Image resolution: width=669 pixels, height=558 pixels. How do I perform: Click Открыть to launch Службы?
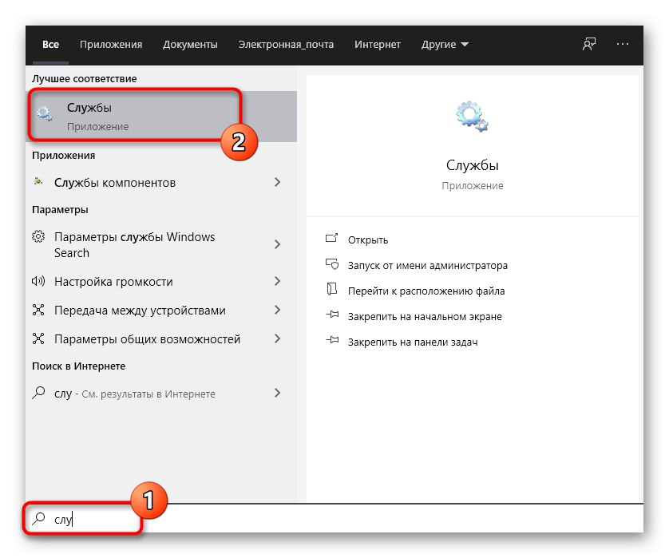coord(368,239)
